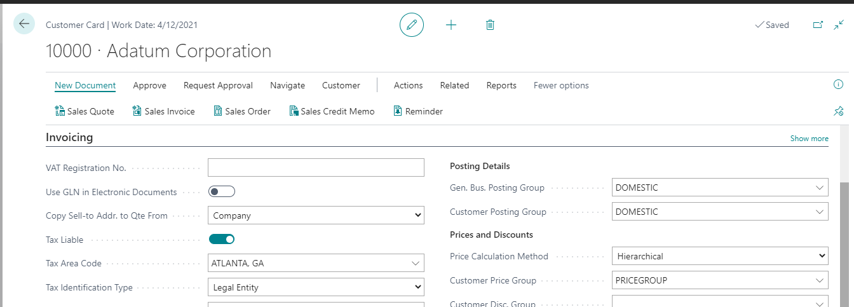Click the Prices and Discounts heading

491,235
